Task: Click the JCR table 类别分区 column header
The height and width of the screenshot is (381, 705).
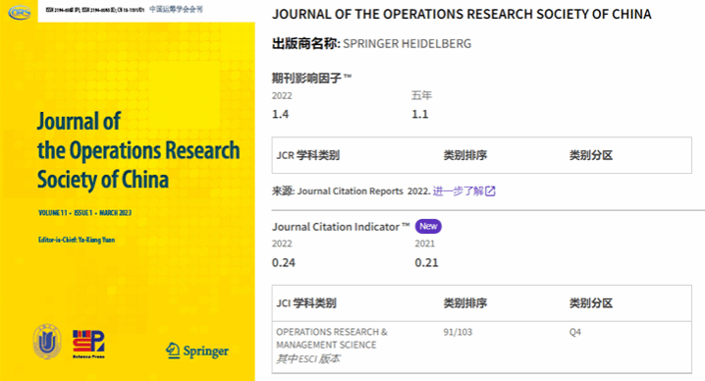Action: (591, 155)
